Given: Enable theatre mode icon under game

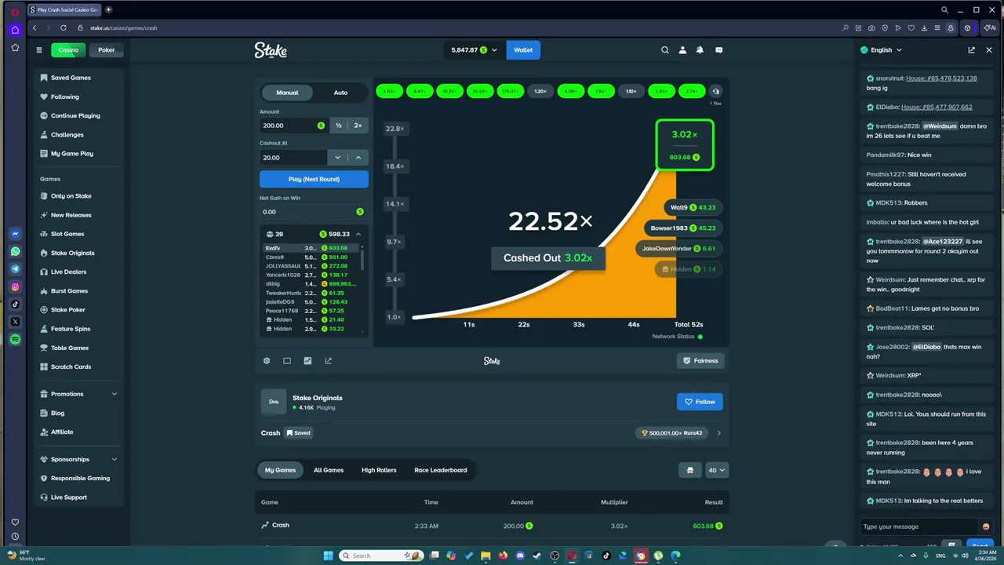Looking at the screenshot, I should point(287,361).
